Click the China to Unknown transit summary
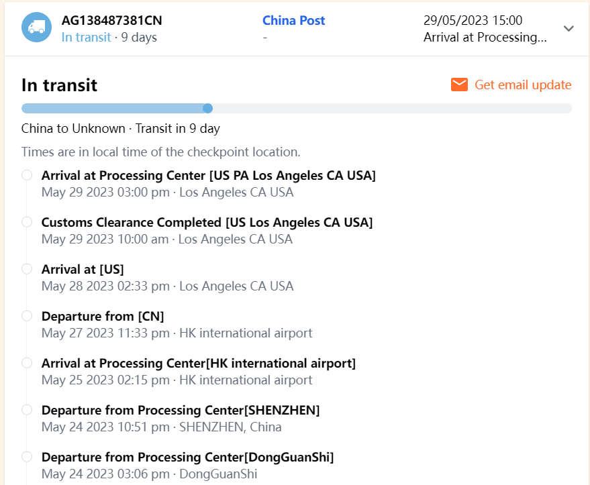Image resolution: width=590 pixels, height=485 pixels. 121,128
